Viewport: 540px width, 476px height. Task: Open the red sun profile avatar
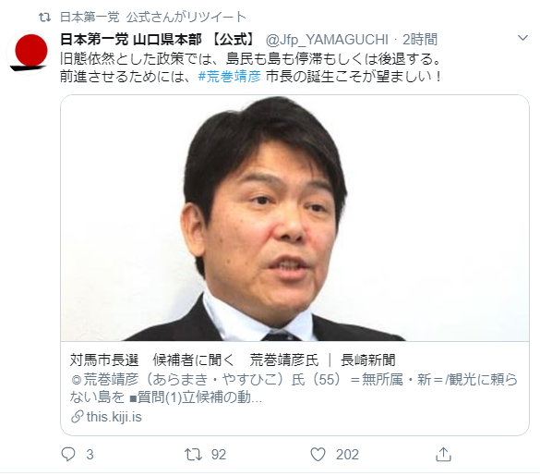29,52
